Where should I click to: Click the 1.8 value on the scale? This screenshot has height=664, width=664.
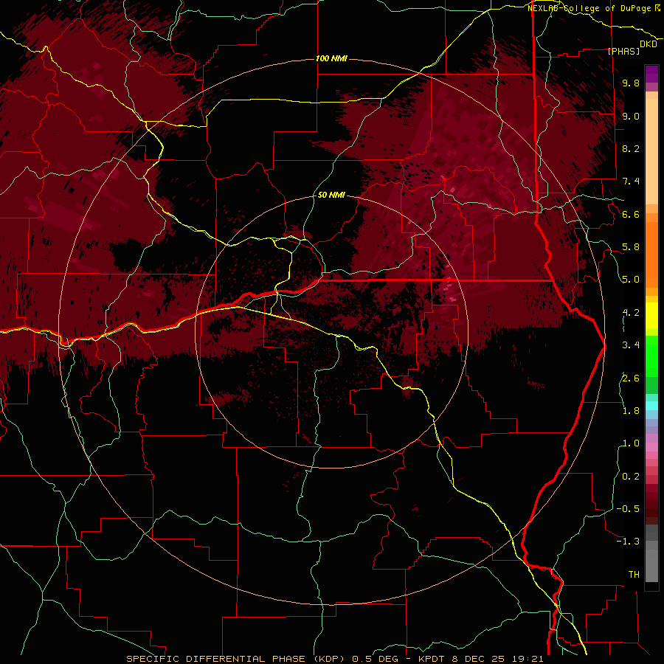tap(631, 411)
